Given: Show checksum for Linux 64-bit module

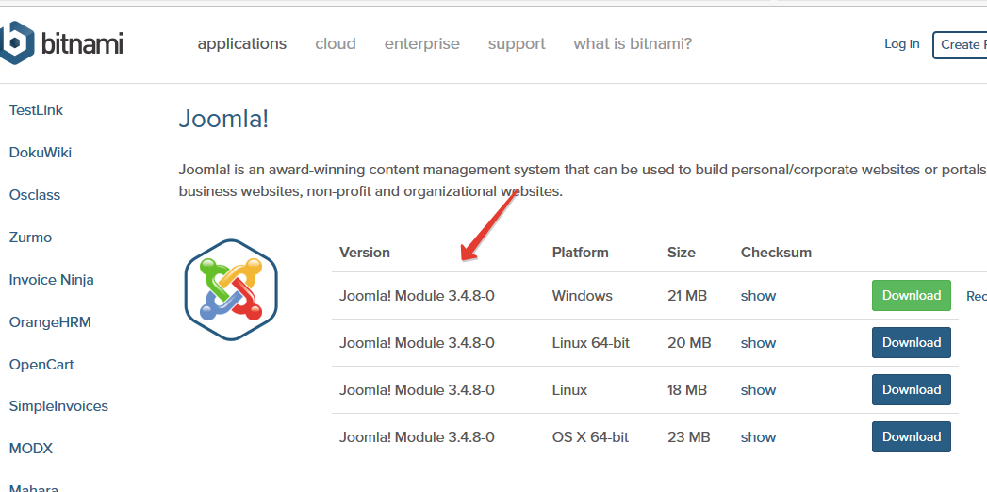Looking at the screenshot, I should pyautogui.click(x=758, y=343).
